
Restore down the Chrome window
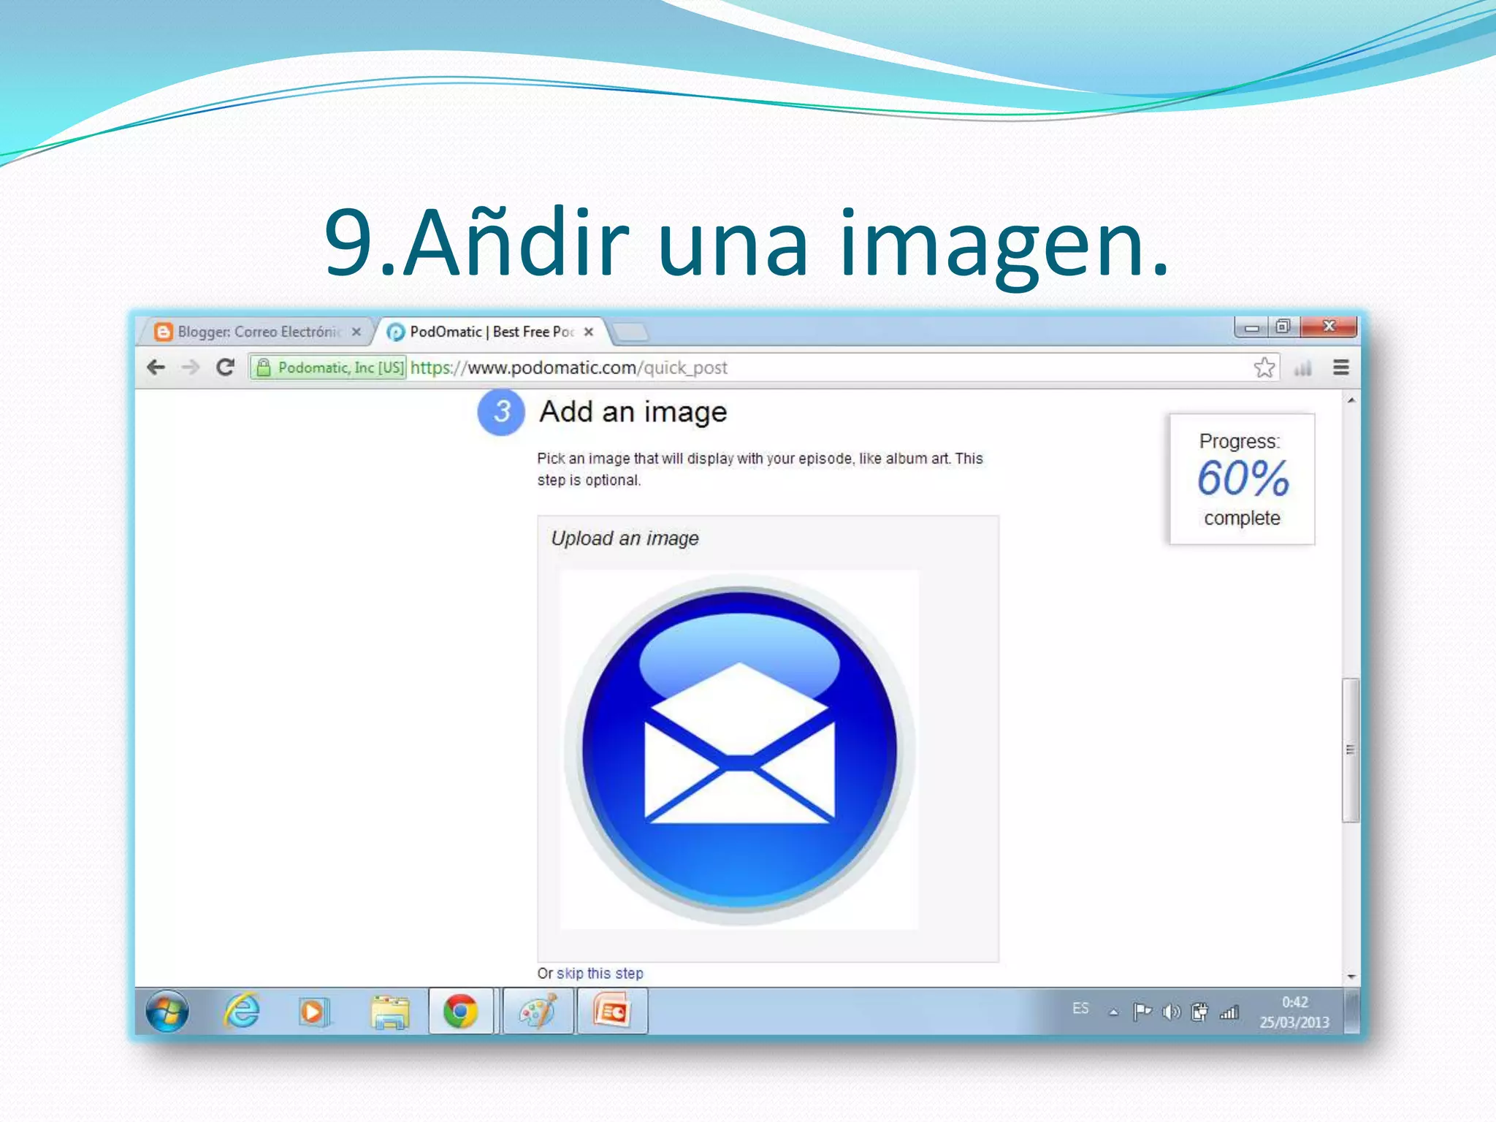pyautogui.click(x=1283, y=327)
